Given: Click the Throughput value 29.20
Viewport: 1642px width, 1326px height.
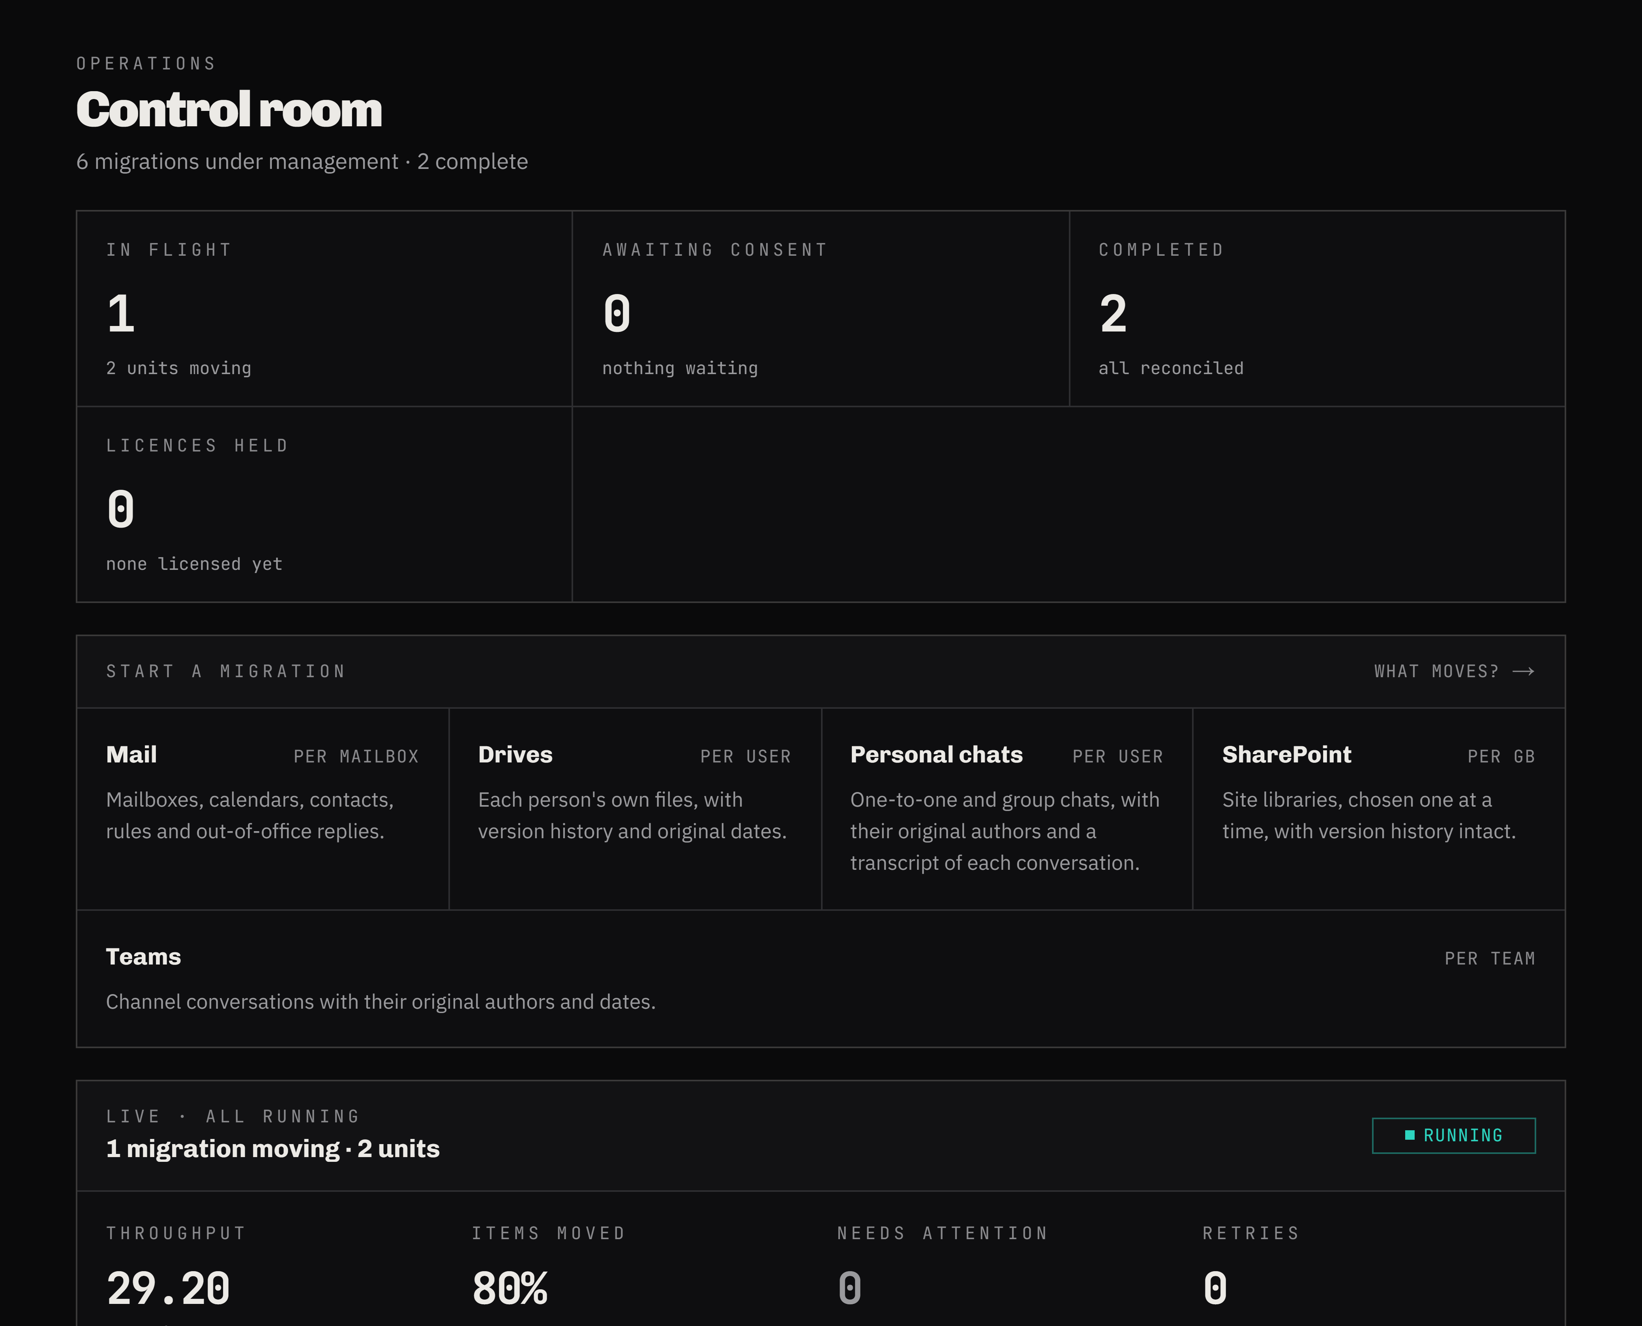Looking at the screenshot, I should coord(168,1289).
